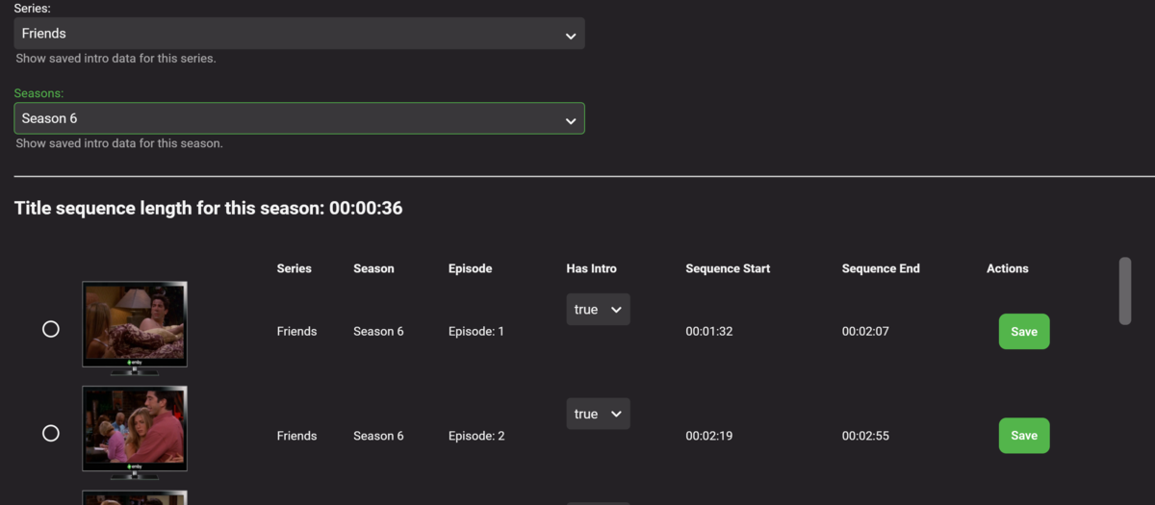Click the 'Season' column header

click(x=373, y=268)
